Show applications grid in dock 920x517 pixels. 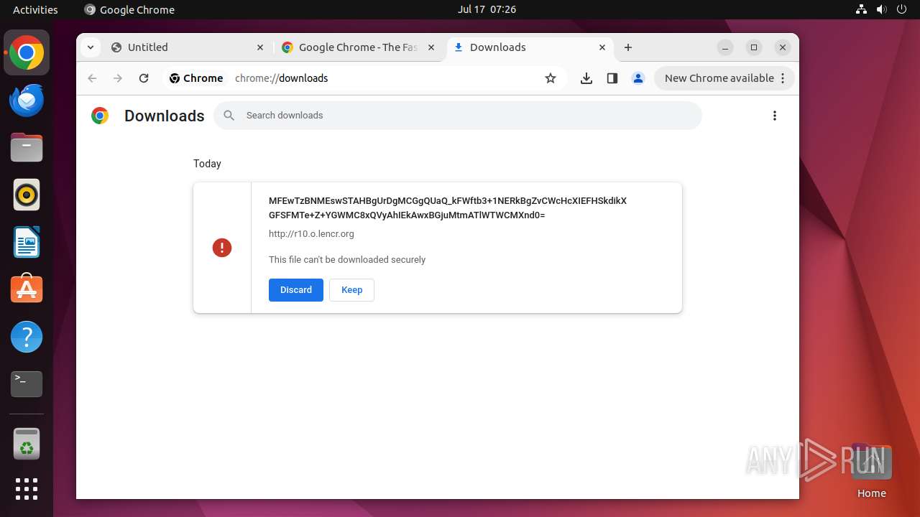(x=27, y=489)
